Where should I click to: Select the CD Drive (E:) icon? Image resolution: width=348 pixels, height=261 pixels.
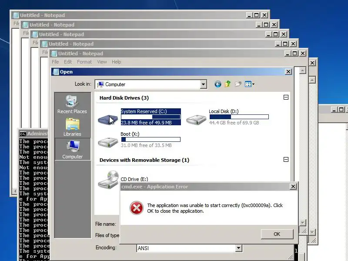coord(108,180)
